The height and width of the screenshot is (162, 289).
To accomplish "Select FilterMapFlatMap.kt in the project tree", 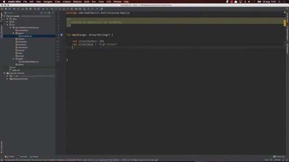I will [30, 62].
